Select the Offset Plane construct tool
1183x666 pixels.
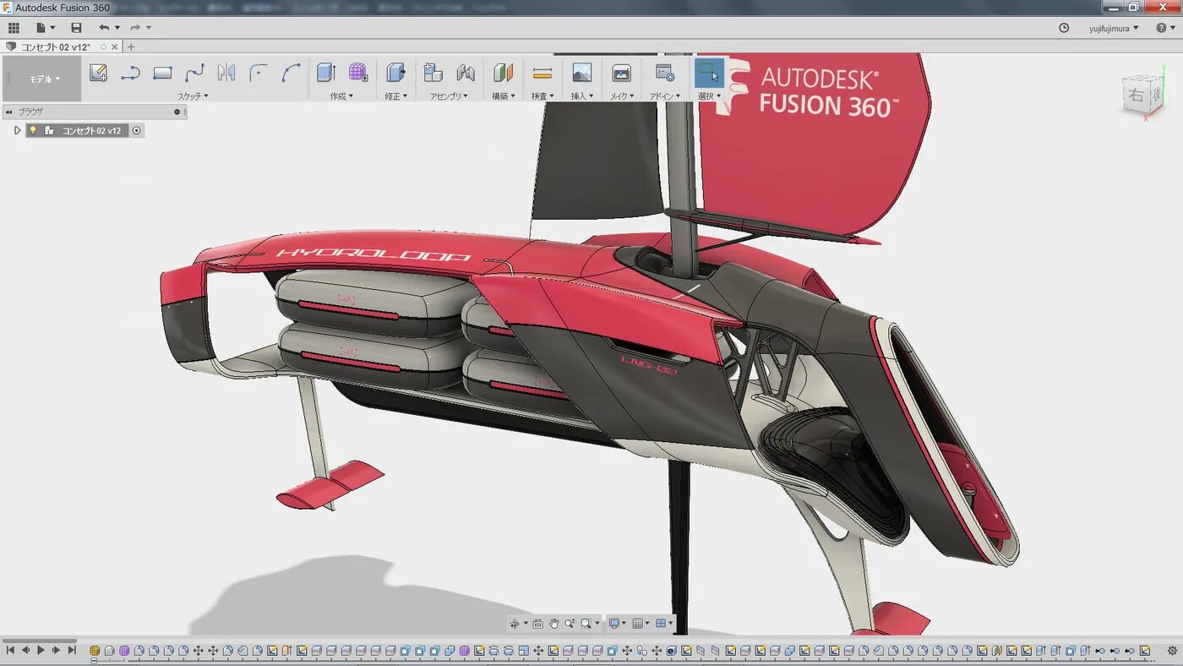tap(504, 73)
